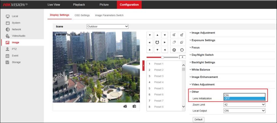Click the PTZ speed value field
The image size is (277, 123).
pyautogui.click(x=182, y=57)
